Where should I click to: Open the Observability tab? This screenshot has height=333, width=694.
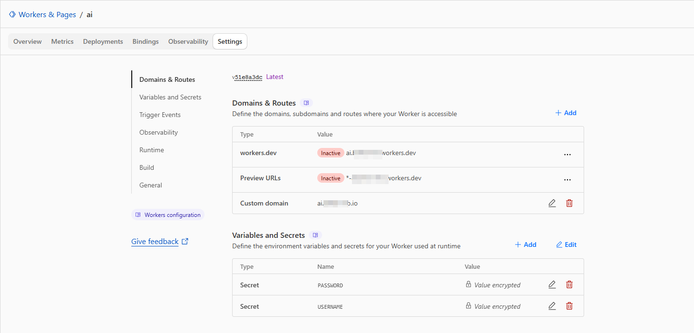coord(188,41)
